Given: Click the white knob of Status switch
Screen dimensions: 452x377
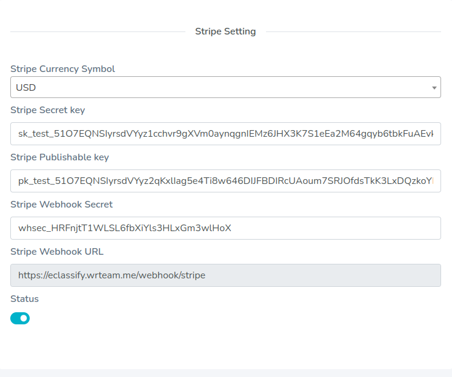Looking at the screenshot, I should 24,318.
